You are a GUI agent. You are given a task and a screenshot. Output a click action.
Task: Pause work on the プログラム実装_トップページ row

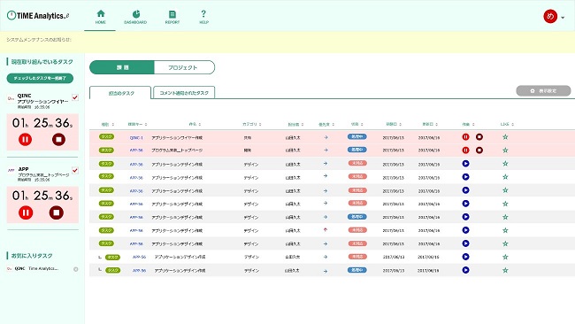coord(465,150)
